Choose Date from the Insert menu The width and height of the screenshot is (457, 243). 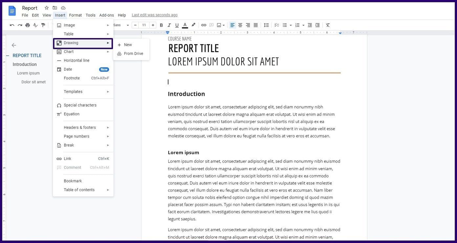point(83,70)
